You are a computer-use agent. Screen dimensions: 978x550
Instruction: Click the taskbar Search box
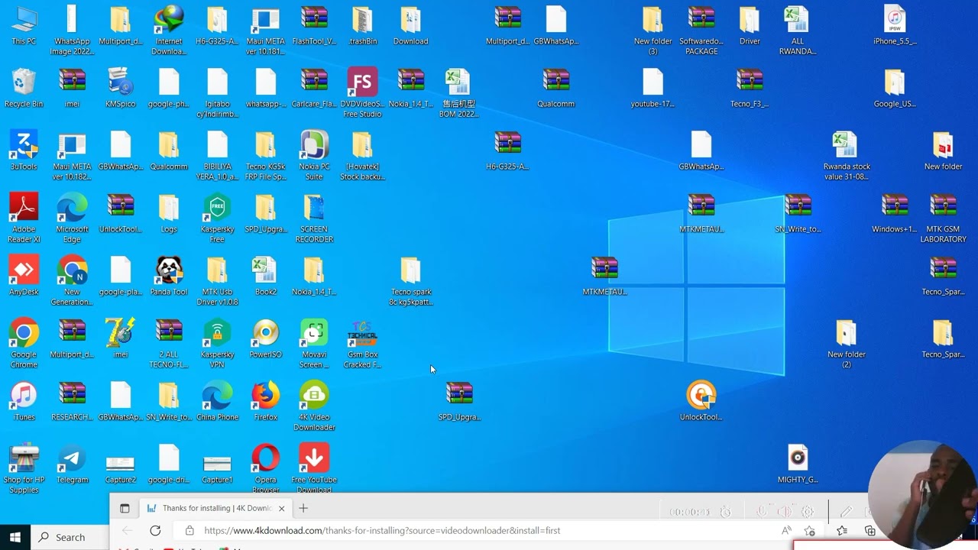(x=70, y=537)
